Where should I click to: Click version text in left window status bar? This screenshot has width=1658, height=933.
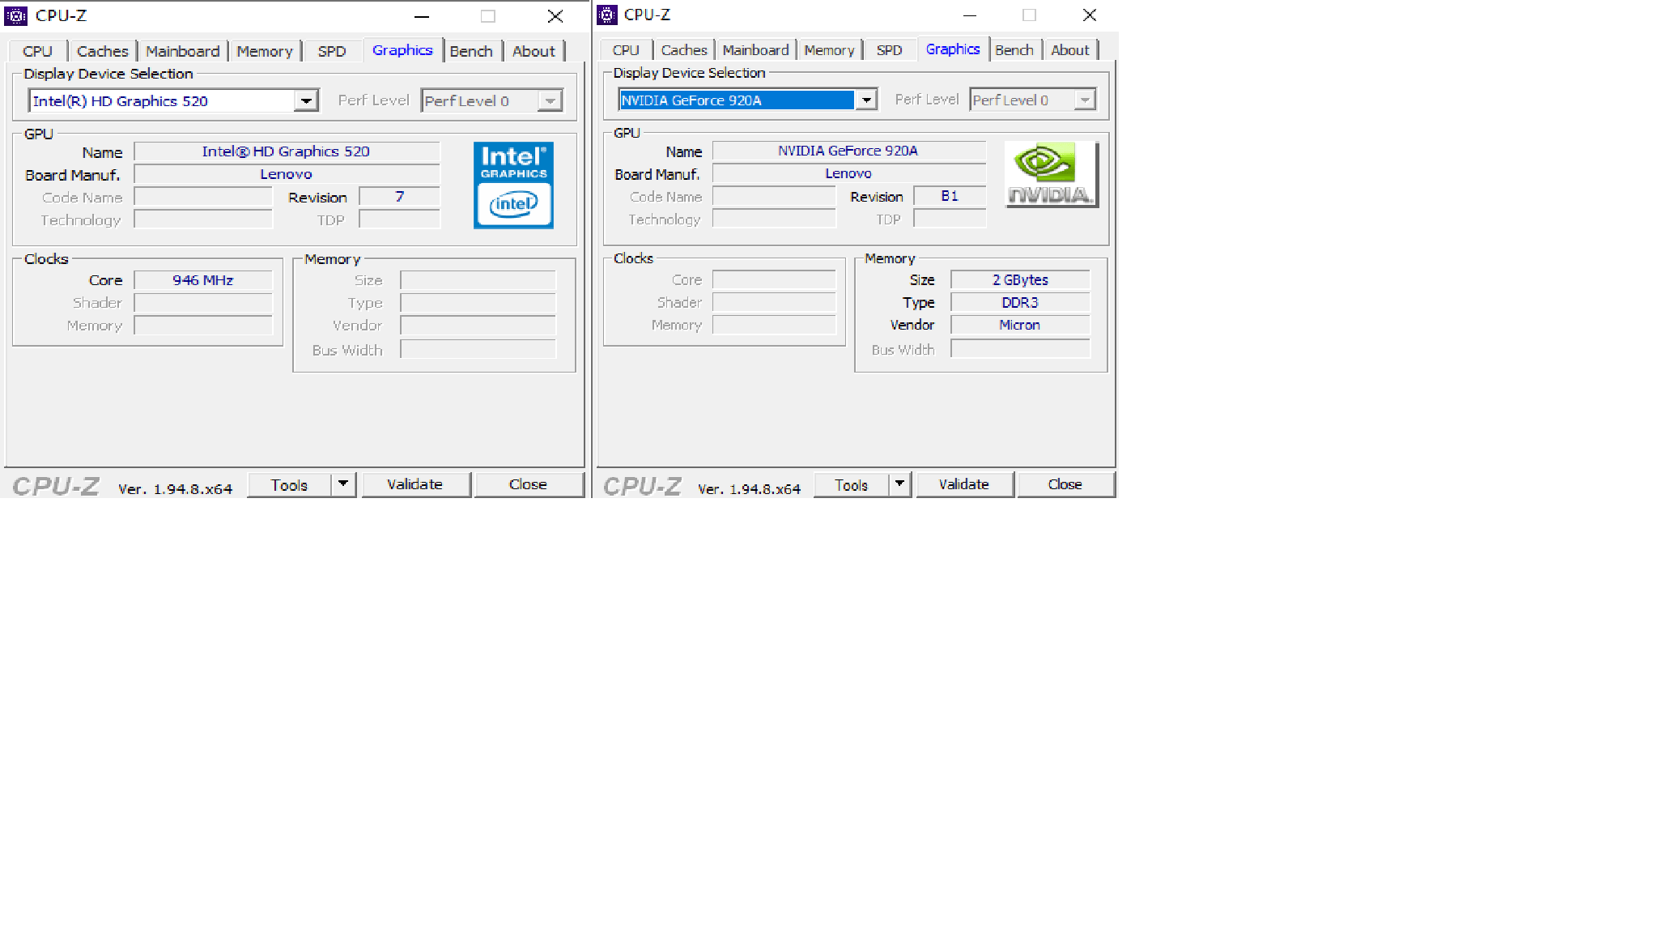[175, 489]
